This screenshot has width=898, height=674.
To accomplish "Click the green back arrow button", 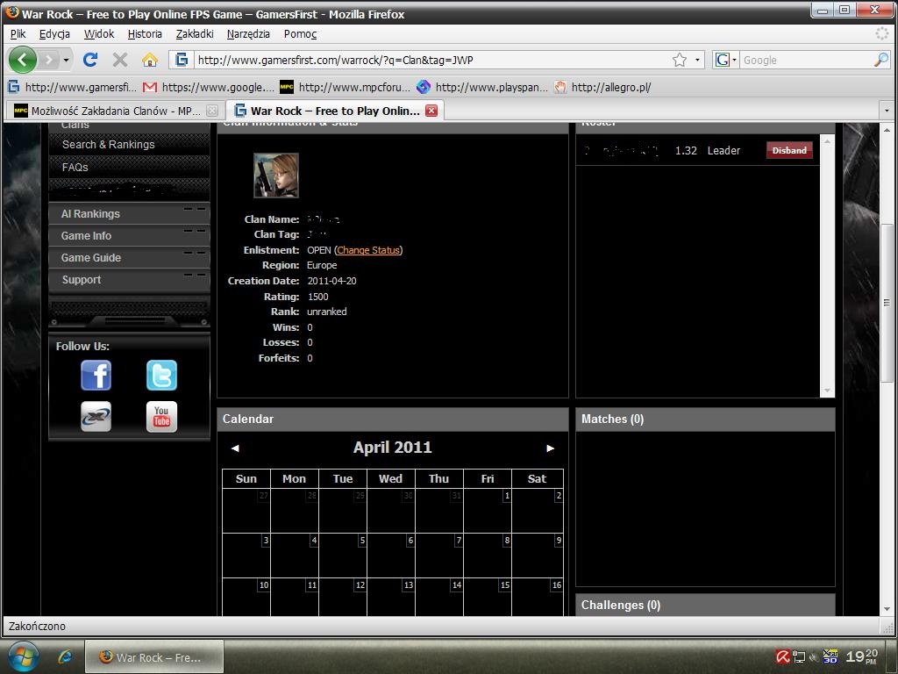I will (23, 60).
